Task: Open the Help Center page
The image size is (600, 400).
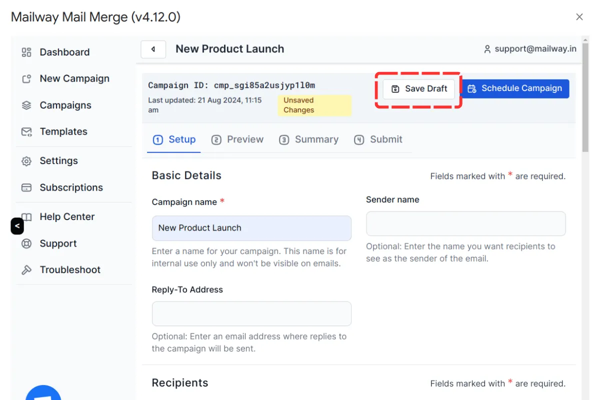Action: 67,216
